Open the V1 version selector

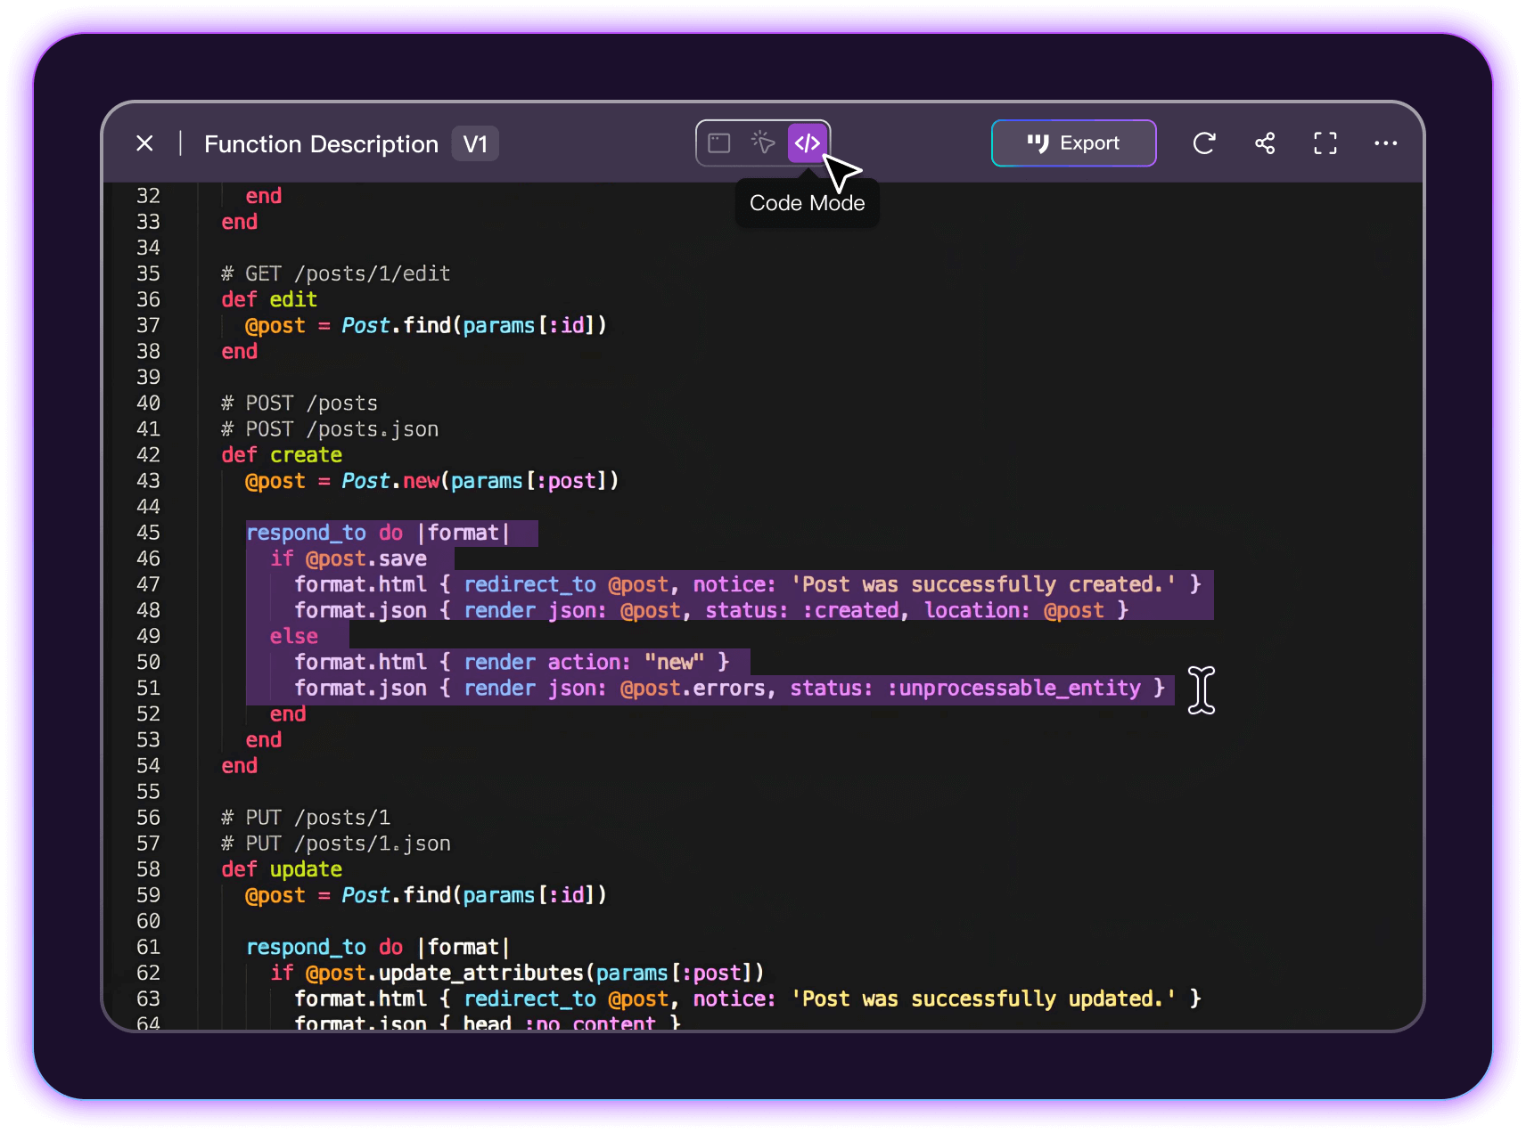(x=475, y=144)
